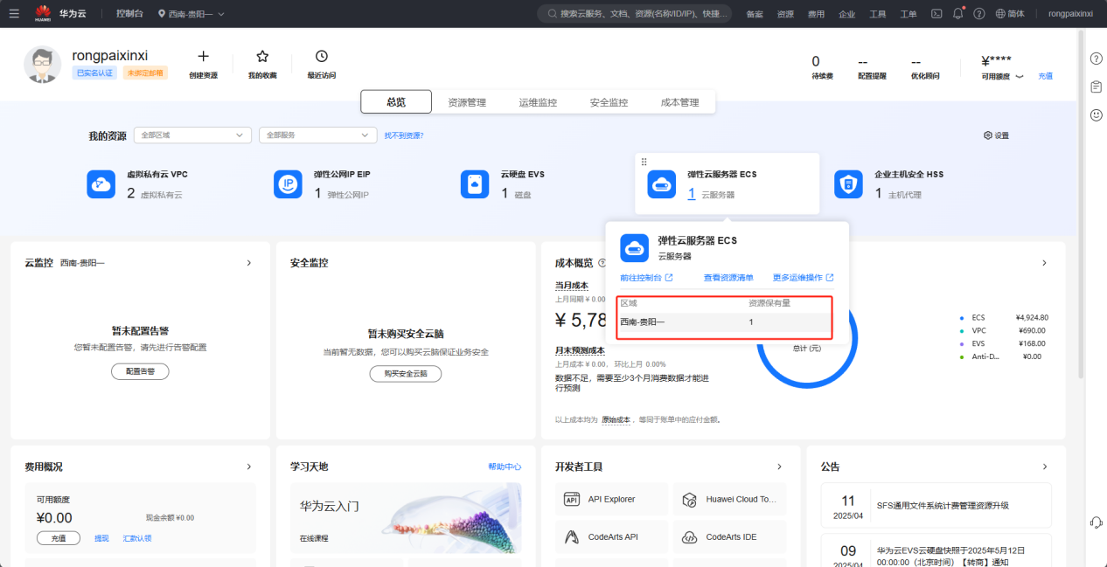The image size is (1107, 567).
Task: Click the 虚拟私有云 VPC card icon
Action: [101, 184]
